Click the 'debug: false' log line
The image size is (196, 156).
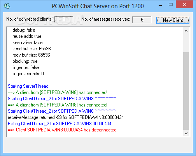point(24,30)
